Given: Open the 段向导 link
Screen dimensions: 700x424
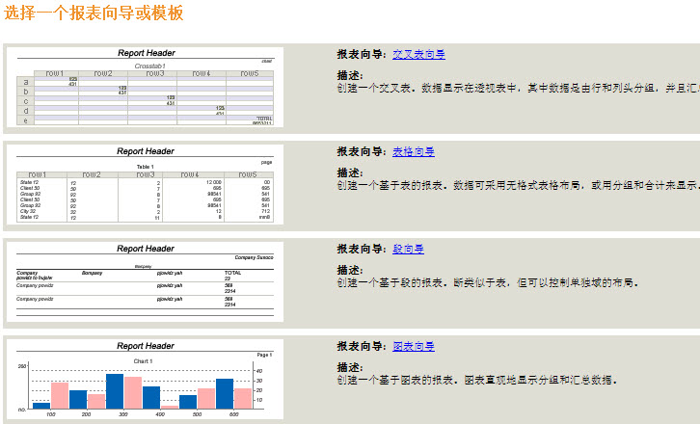Looking at the screenshot, I should pyautogui.click(x=408, y=249).
